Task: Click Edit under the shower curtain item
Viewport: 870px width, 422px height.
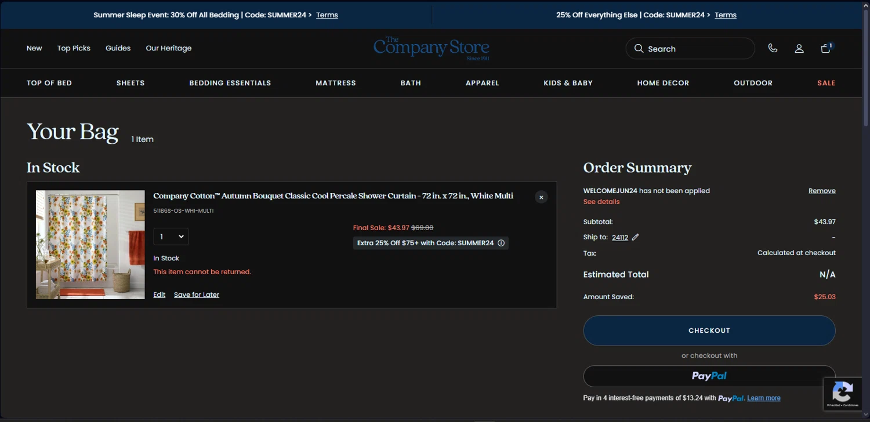Action: click(159, 294)
